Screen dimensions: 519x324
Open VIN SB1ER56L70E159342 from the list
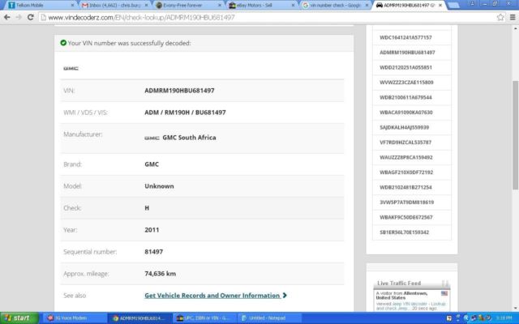pos(404,232)
